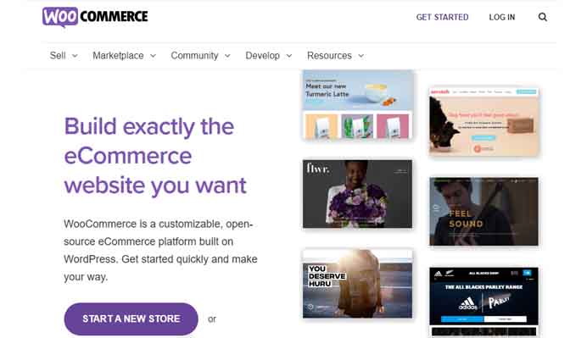Click the GET STARTED link
Image resolution: width=587 pixels, height=338 pixels.
[x=442, y=17]
